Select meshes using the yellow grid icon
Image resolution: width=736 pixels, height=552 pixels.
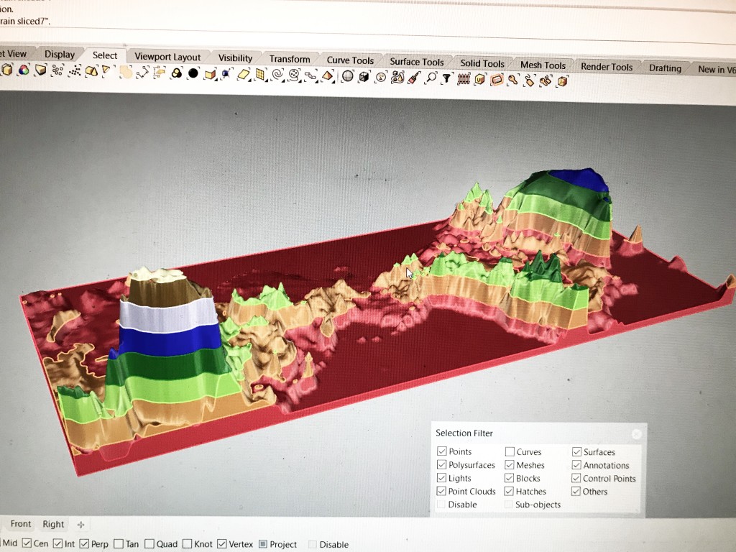[260, 75]
